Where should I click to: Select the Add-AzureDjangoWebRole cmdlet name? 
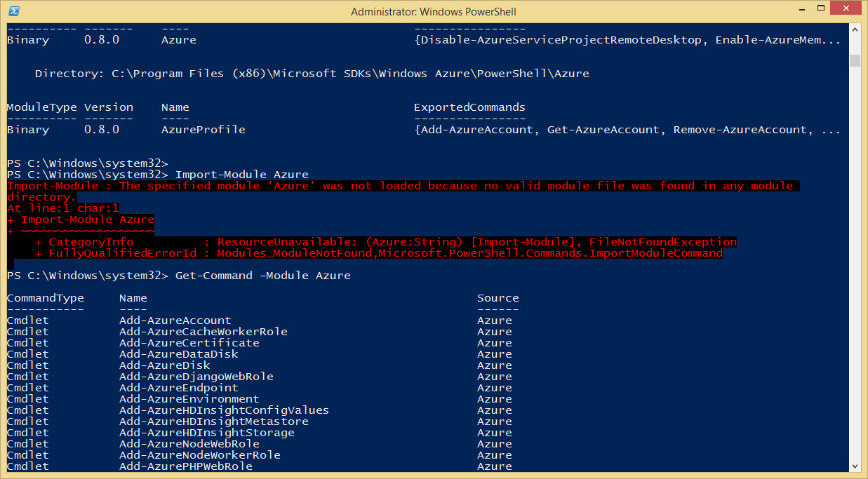coord(196,377)
